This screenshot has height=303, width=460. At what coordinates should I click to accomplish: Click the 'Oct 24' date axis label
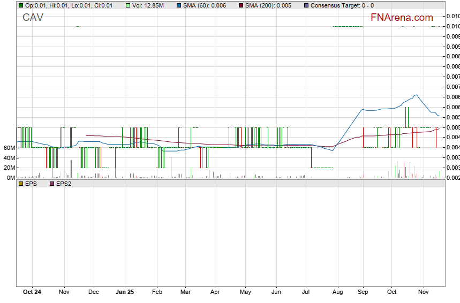pyautogui.click(x=32, y=292)
